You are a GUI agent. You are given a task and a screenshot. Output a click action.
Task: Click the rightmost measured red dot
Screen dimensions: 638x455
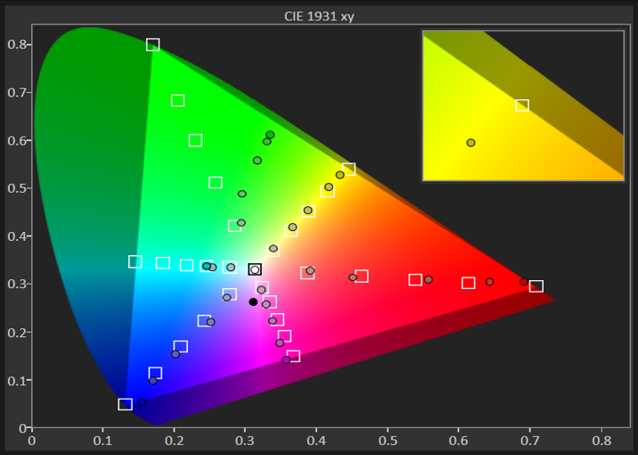524,282
